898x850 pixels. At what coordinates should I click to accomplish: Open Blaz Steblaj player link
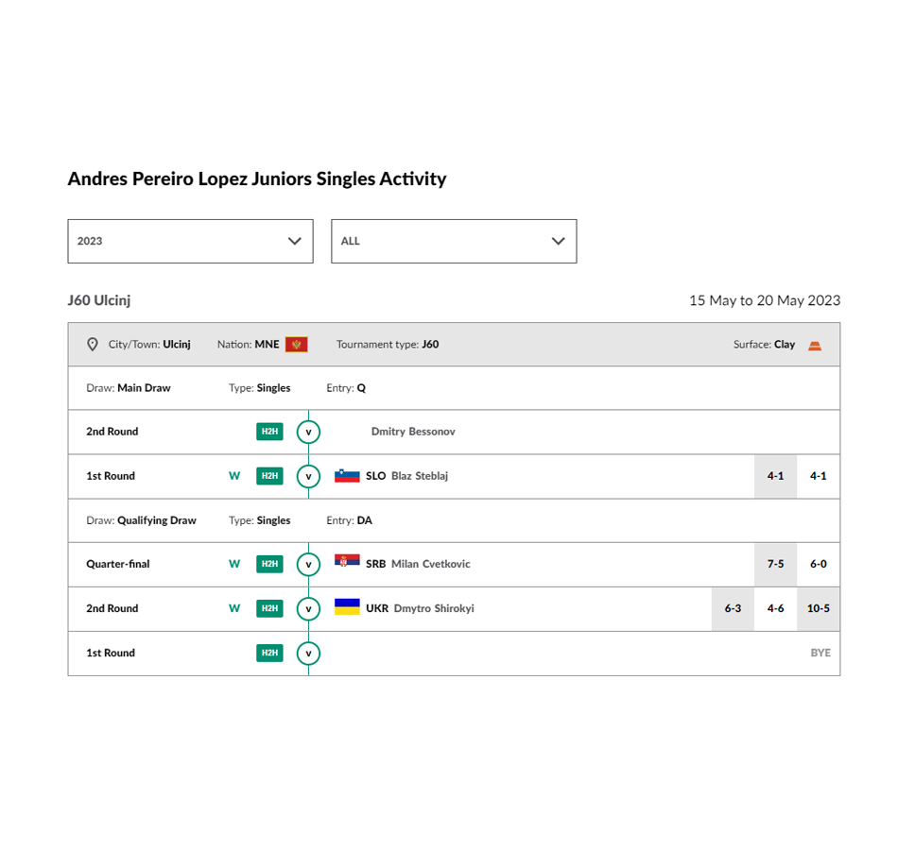pyautogui.click(x=419, y=476)
